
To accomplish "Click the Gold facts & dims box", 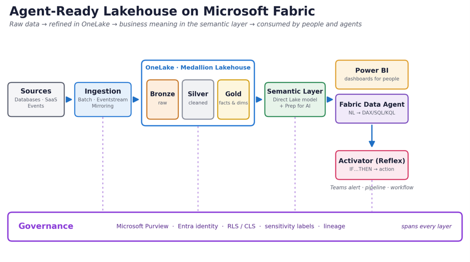I will [x=233, y=100].
